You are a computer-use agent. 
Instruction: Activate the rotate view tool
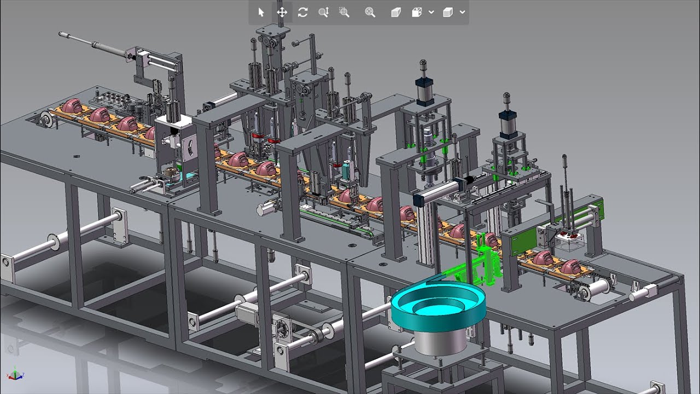click(x=303, y=12)
